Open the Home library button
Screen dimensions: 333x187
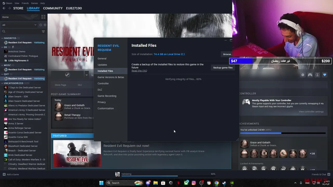click(x=20, y=17)
